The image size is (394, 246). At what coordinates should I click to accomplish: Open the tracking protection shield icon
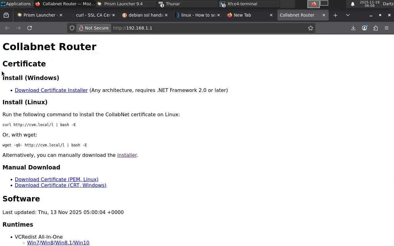(x=72, y=28)
